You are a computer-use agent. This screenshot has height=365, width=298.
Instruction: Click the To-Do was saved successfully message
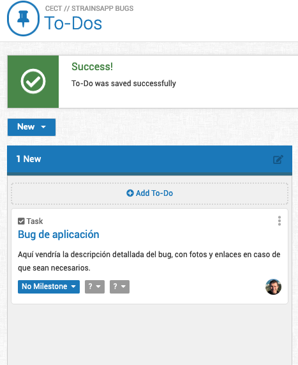(124, 84)
